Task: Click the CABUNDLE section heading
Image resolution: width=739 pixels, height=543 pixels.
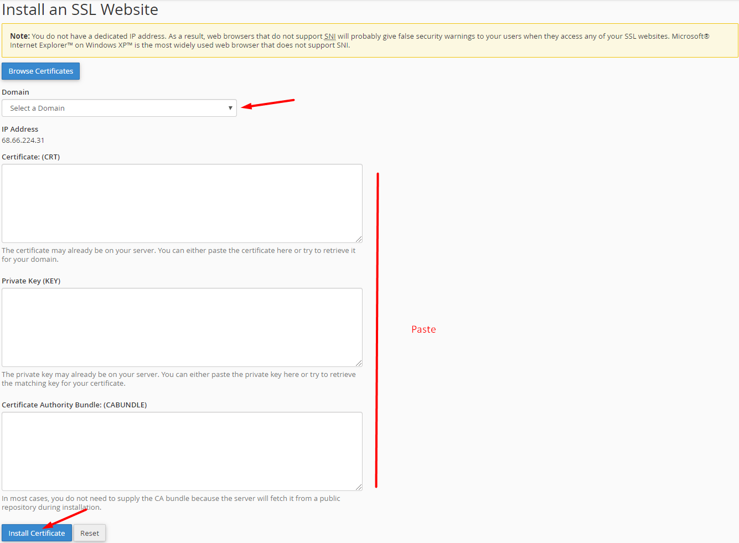Action: (x=74, y=405)
